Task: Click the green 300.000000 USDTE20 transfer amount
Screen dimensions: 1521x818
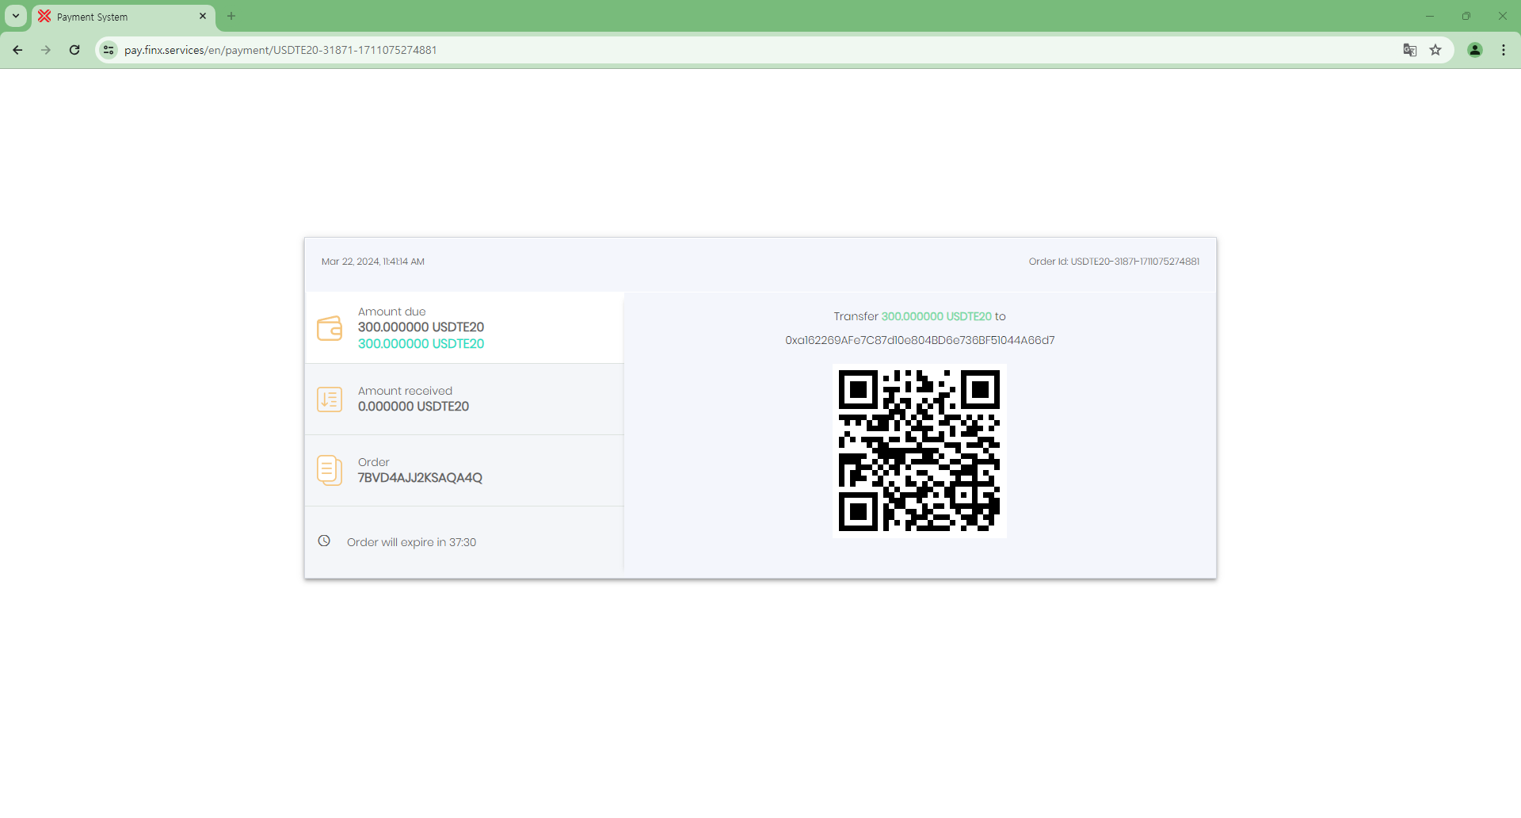Action: [x=936, y=316]
